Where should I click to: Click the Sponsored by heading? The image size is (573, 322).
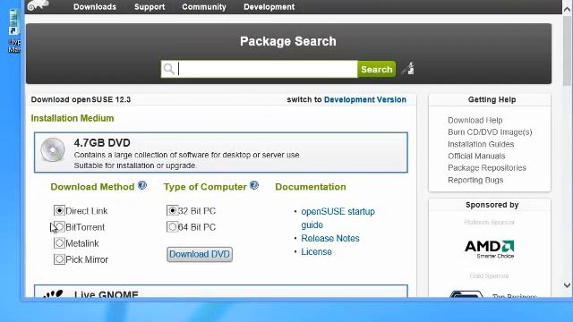pyautogui.click(x=492, y=205)
